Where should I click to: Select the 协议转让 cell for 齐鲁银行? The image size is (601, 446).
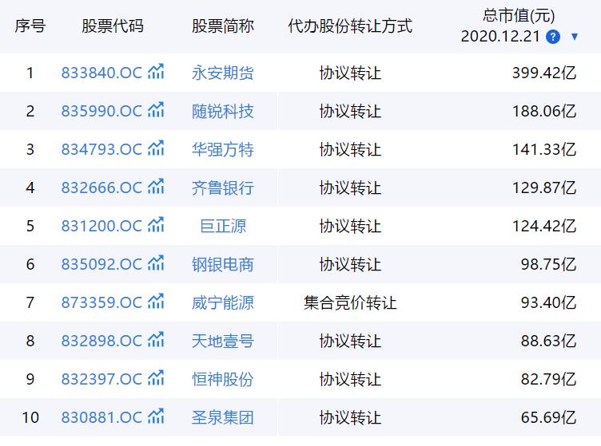click(350, 187)
